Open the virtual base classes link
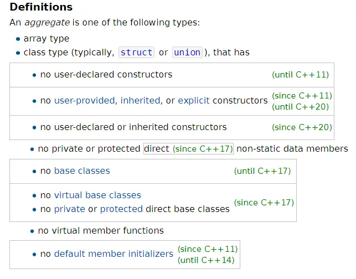 (x=97, y=195)
